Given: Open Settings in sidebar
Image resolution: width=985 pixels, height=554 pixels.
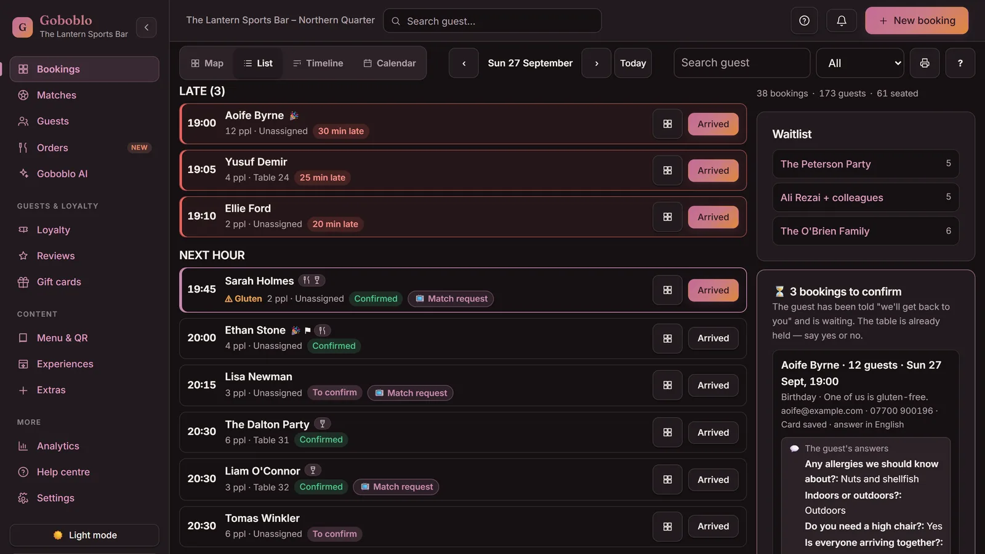Looking at the screenshot, I should pyautogui.click(x=84, y=498).
